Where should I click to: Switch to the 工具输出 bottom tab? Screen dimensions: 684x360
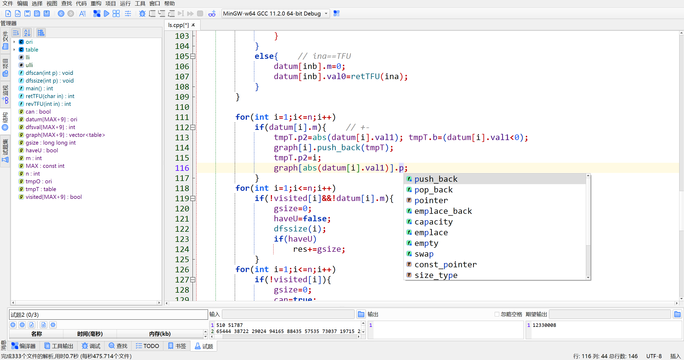tap(59, 346)
